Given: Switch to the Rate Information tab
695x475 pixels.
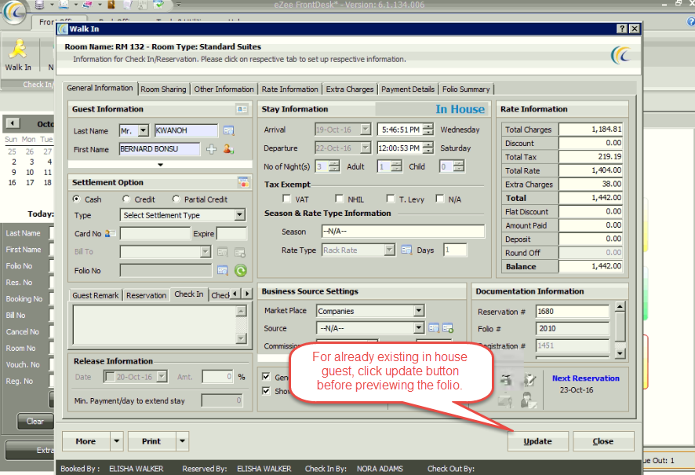Looking at the screenshot, I should pyautogui.click(x=289, y=90).
